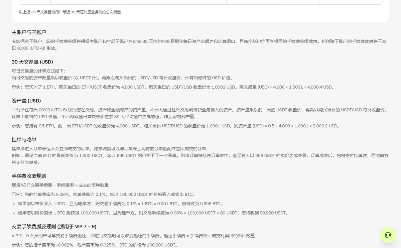The width and height of the screenshot is (401, 248).
Task: Click the formula line 现货/杠杆交易手续费 = 手续费率
Action: [x=60, y=185]
